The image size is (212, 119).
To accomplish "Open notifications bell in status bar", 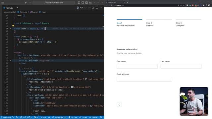I will click(x=101, y=117).
